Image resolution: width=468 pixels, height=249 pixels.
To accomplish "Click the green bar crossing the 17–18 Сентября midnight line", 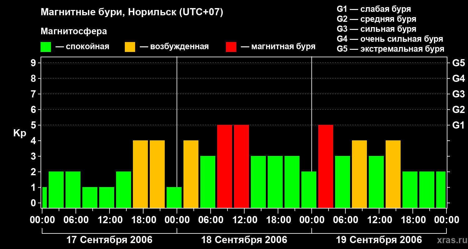I will pos(174,198).
